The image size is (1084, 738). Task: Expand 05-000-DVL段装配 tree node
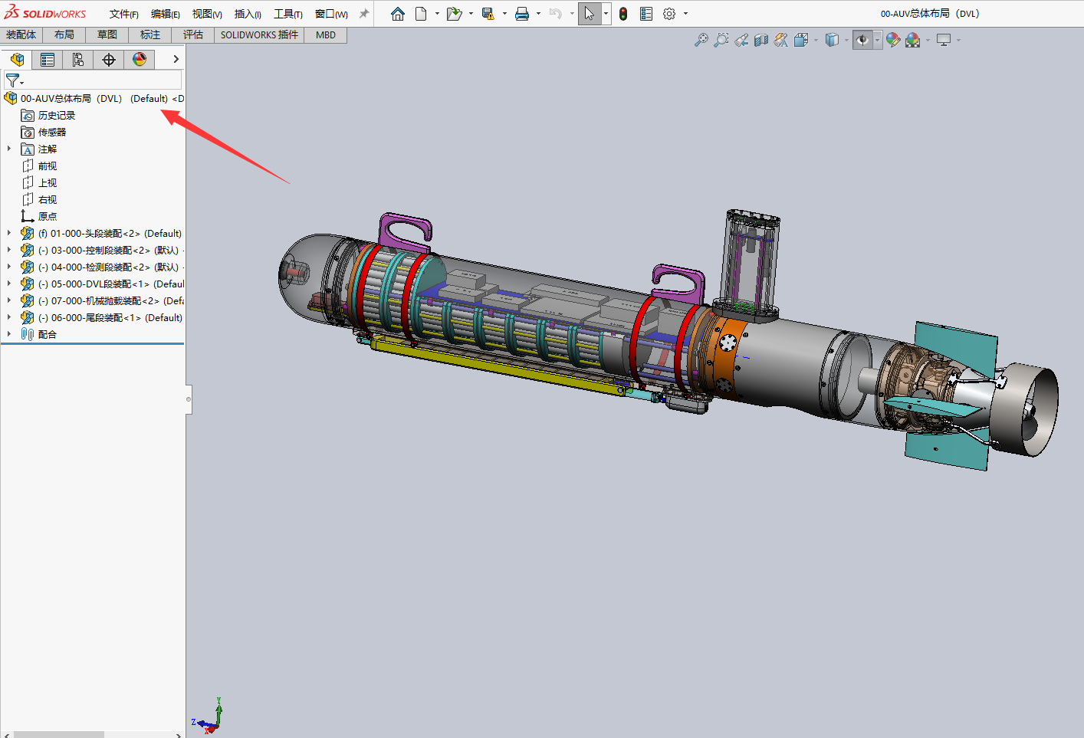(x=9, y=284)
